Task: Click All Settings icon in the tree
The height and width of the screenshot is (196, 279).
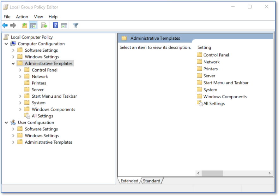Action: click(x=27, y=116)
